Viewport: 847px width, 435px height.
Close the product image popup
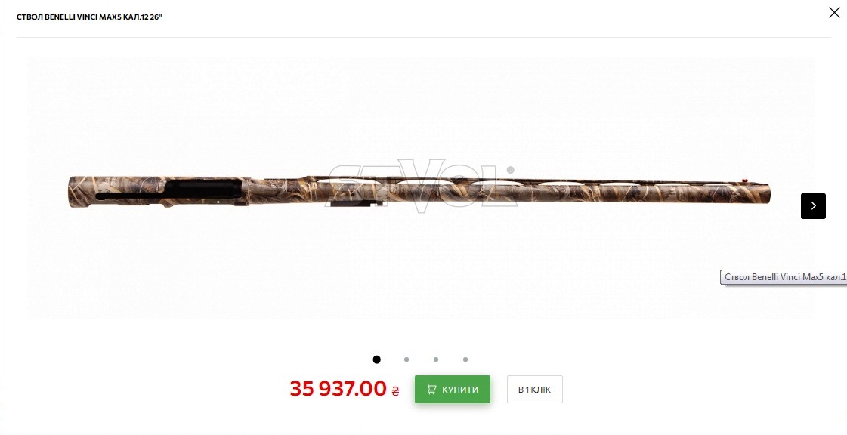click(x=834, y=12)
